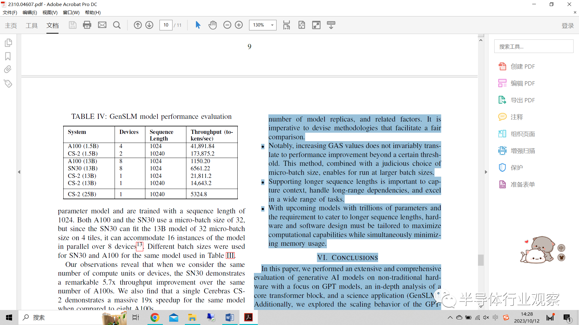Activate the Hand pan tool
Viewport: 579px width, 325px height.
213,25
